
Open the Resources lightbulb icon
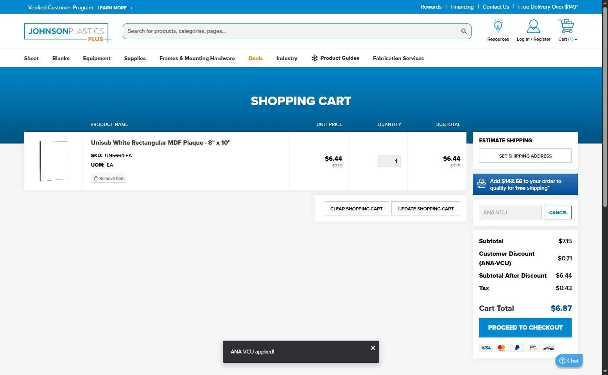point(498,26)
